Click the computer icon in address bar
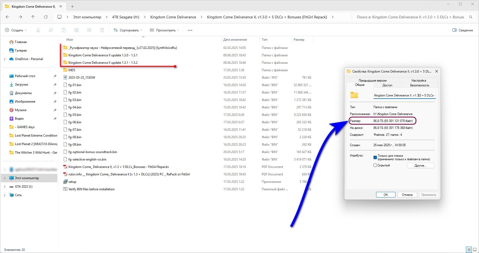 59,17
